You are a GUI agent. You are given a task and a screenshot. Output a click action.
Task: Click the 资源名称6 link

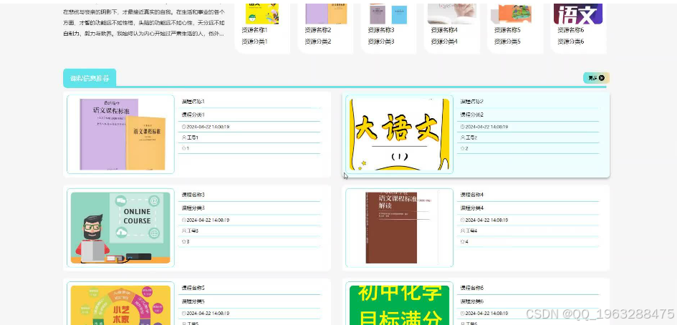point(570,30)
